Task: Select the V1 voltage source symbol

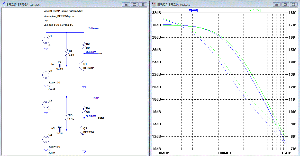Action: (x=46, y=40)
